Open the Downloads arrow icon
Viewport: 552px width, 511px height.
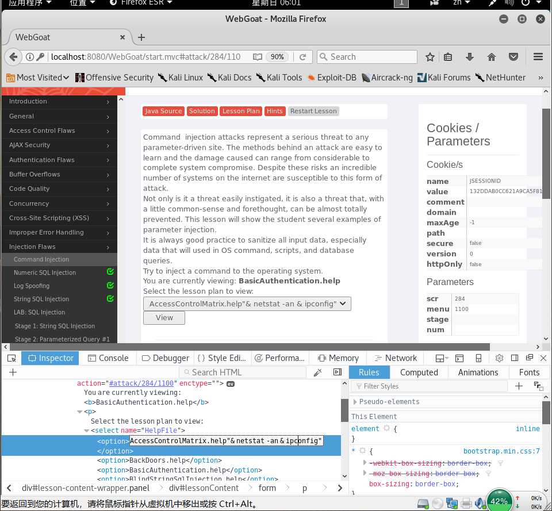470,57
